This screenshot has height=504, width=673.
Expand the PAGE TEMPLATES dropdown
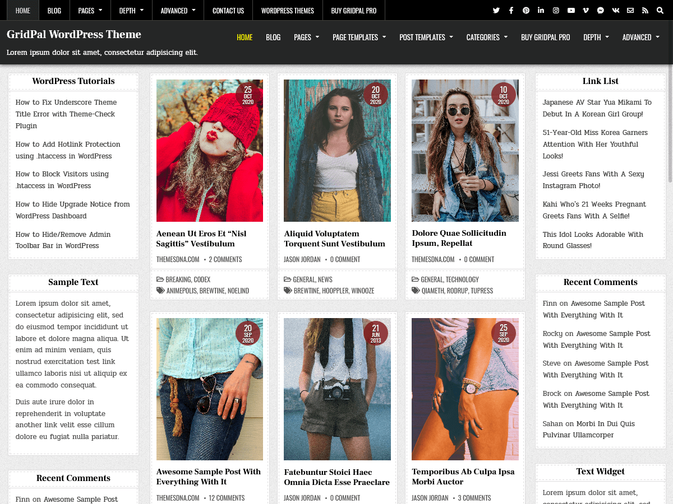coord(359,37)
